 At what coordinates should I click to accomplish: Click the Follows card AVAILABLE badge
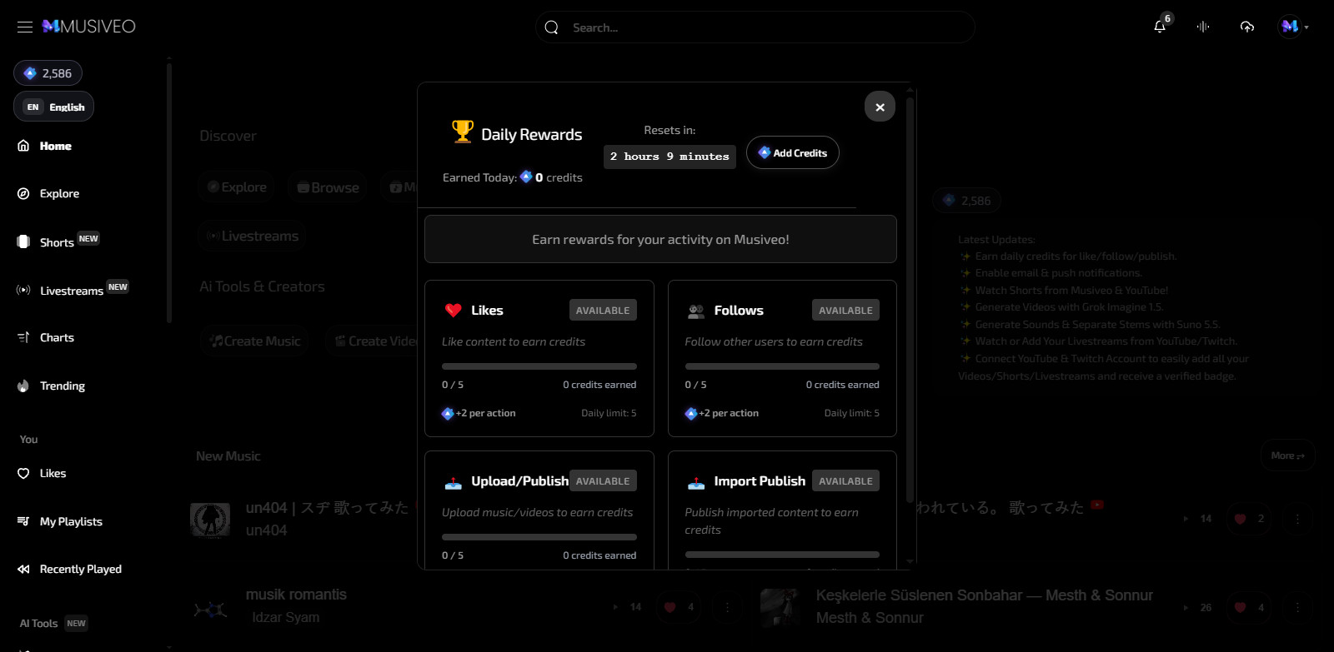(x=845, y=311)
